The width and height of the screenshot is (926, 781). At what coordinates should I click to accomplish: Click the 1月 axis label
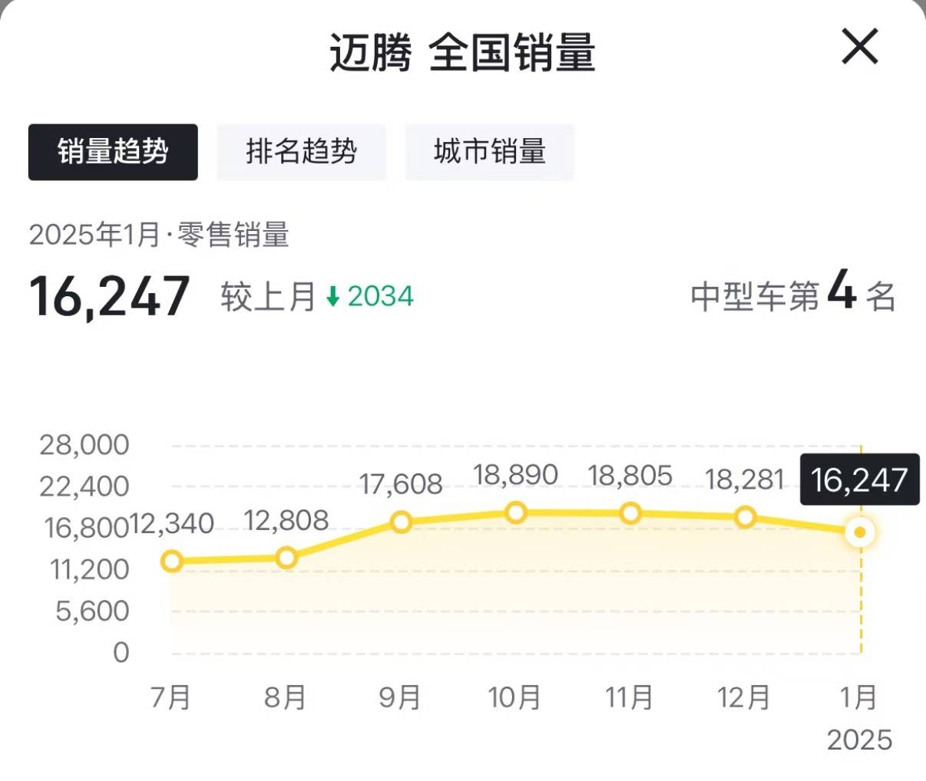[x=860, y=698]
